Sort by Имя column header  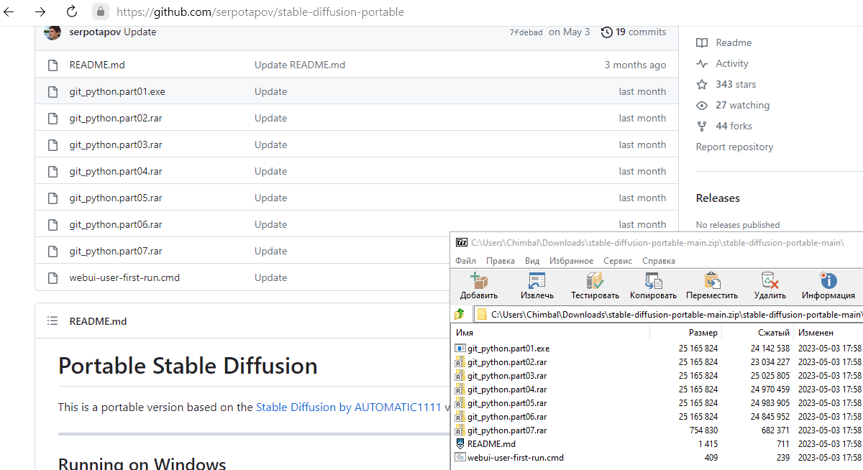click(551, 333)
